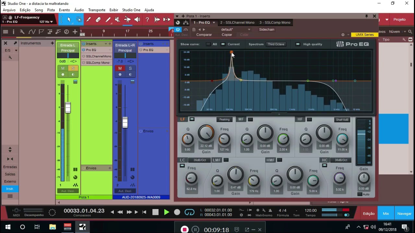Open the channel editor knob icon
Viewport: 415px width, 233px height.
click(178, 22)
